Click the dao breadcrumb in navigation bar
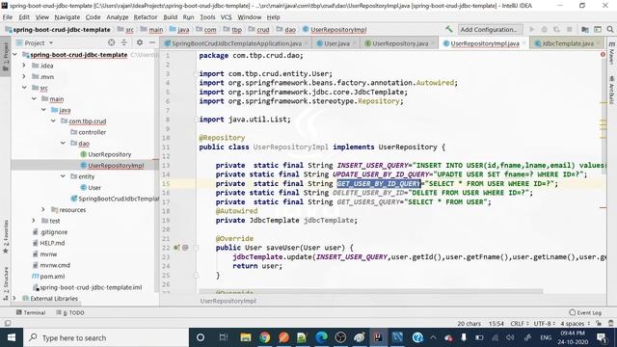Image resolution: width=617 pixels, height=347 pixels. click(290, 30)
